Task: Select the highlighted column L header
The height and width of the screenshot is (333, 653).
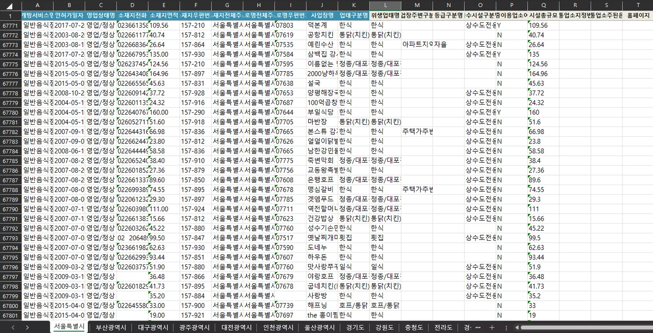Action: coord(385,5)
